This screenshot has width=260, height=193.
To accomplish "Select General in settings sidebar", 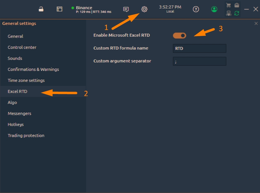I will 15,36.
